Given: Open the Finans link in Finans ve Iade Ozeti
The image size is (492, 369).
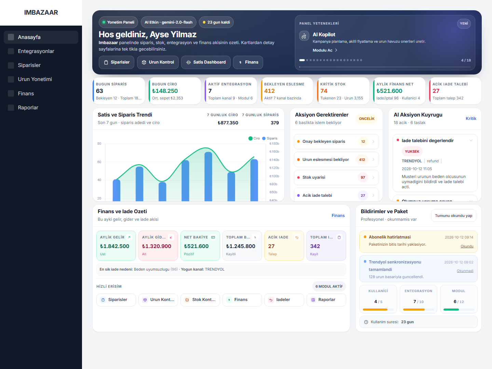Looking at the screenshot, I should pos(338,216).
